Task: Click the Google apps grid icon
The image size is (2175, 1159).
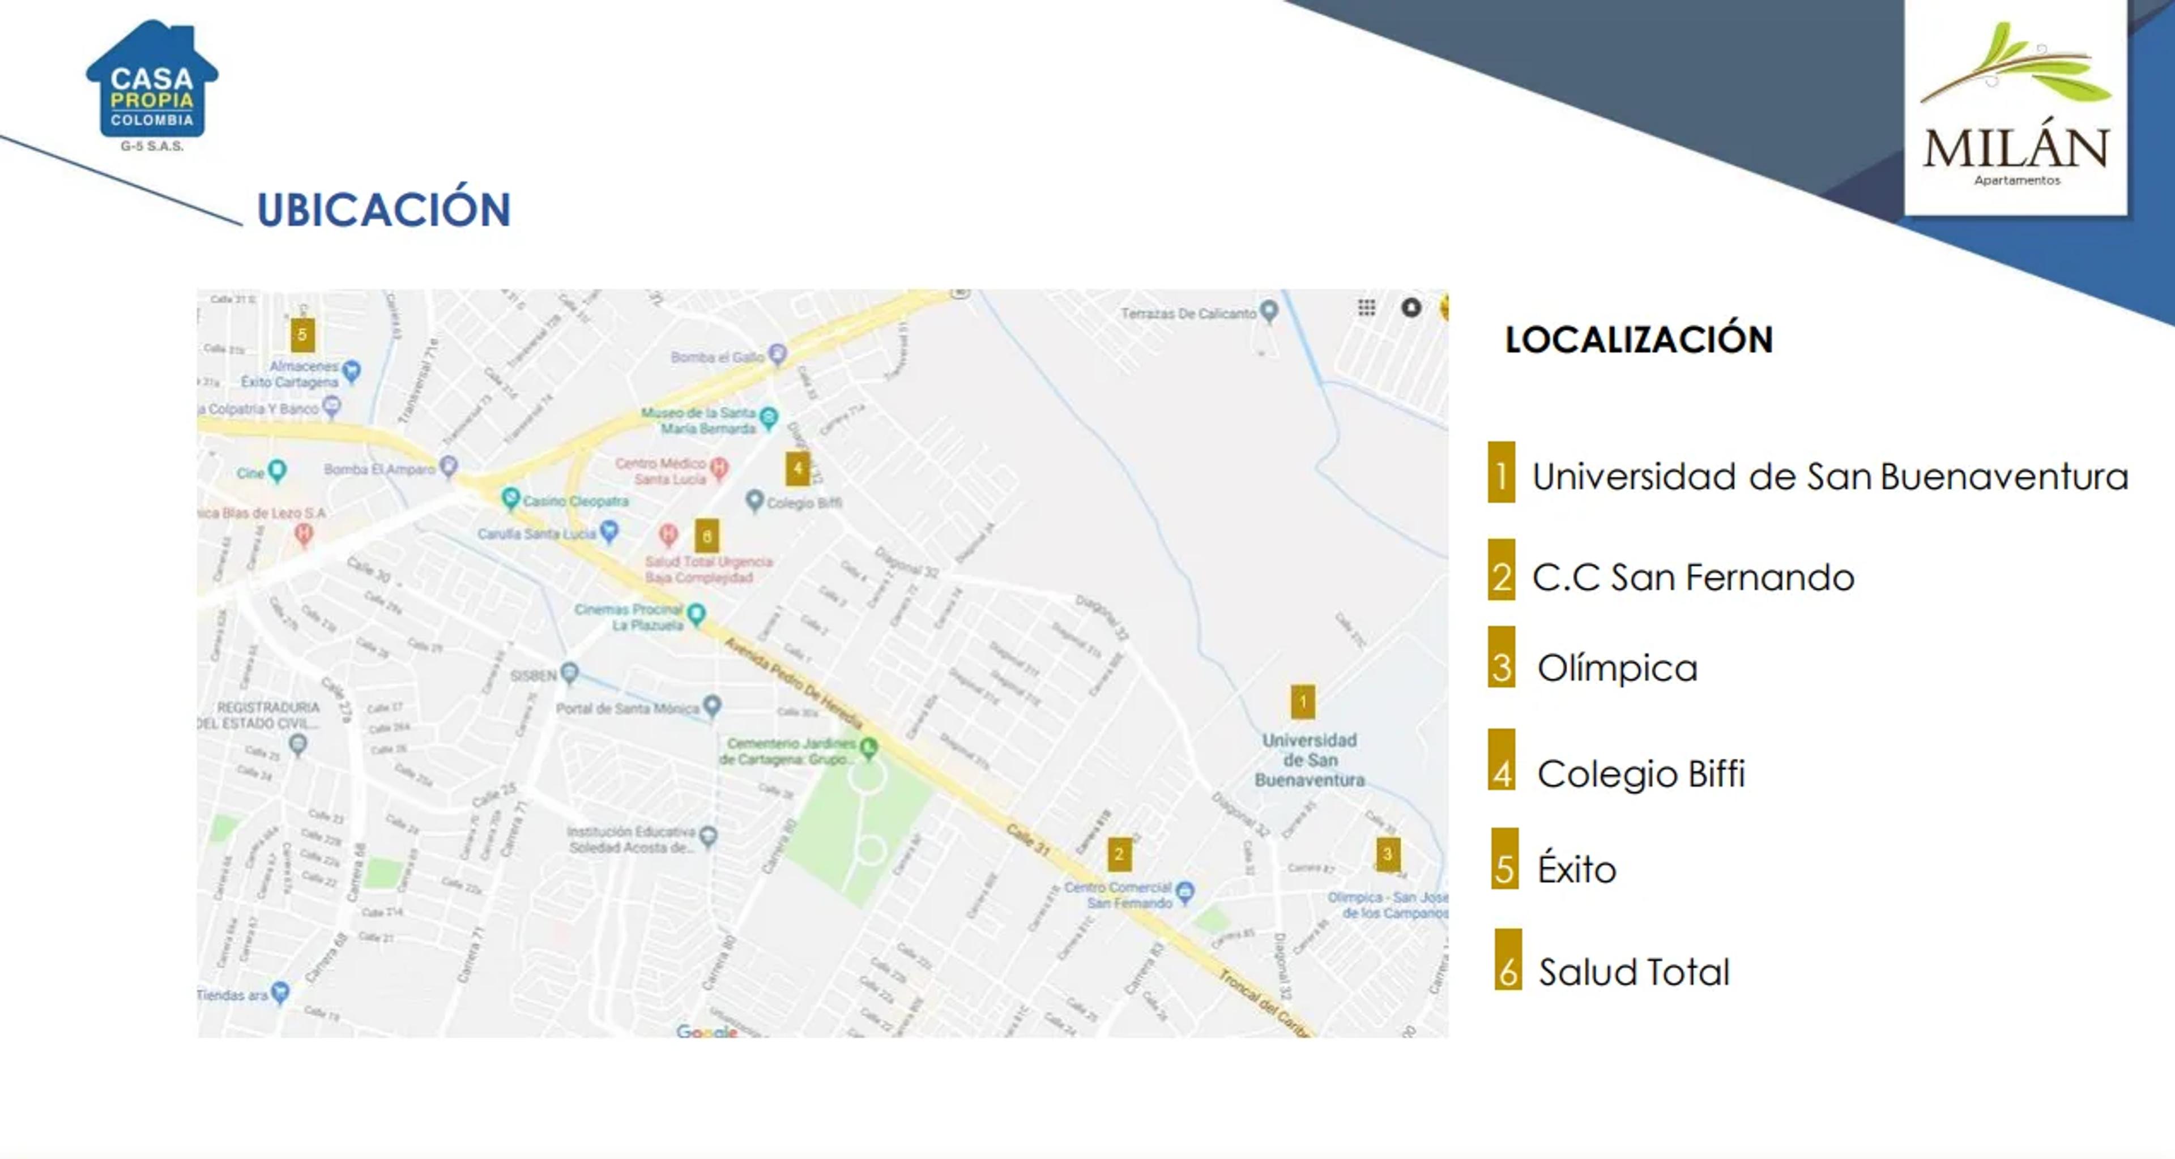Action: pos(1366,308)
